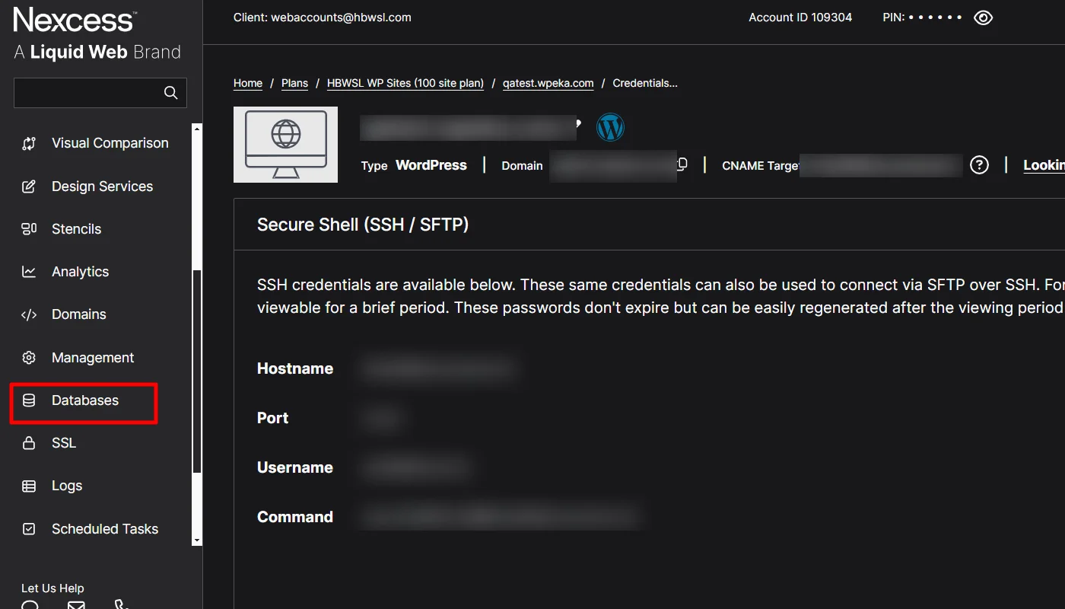Open Domains menu item

tap(78, 314)
